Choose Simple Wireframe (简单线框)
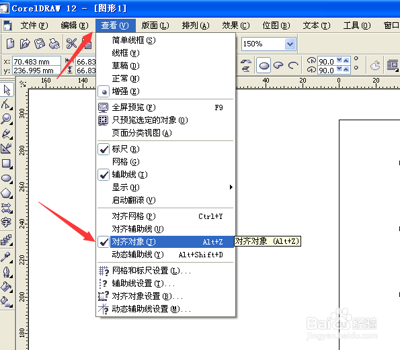Screen dimensions: 400x350 pyautogui.click(x=165, y=40)
